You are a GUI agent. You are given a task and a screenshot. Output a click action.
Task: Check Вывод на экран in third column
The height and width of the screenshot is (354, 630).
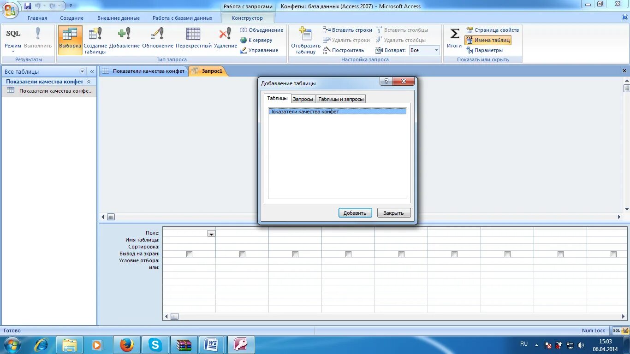click(295, 254)
